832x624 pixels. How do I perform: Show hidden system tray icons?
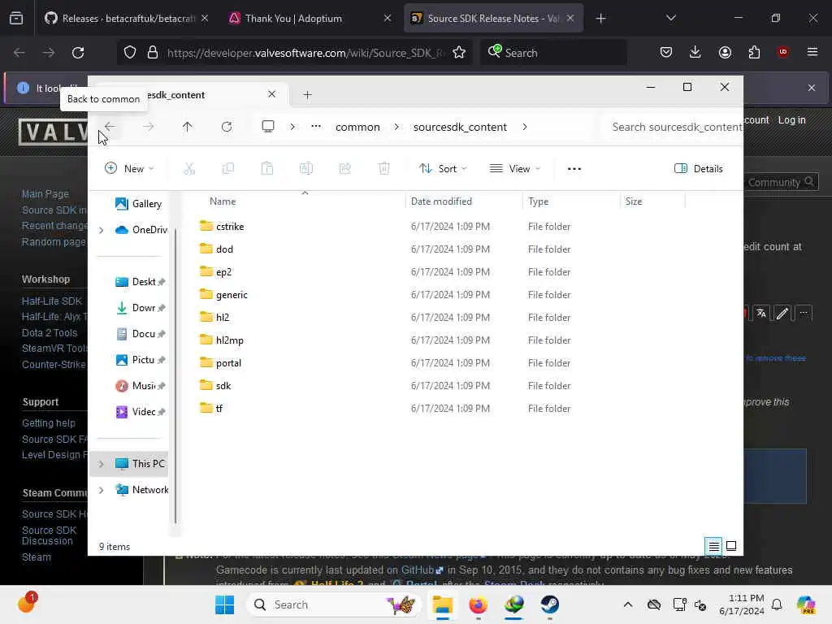[628, 604]
